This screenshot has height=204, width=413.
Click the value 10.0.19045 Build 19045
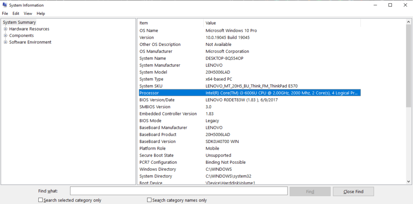click(x=227, y=37)
